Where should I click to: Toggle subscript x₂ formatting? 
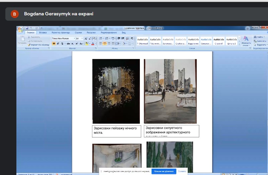[73, 44]
